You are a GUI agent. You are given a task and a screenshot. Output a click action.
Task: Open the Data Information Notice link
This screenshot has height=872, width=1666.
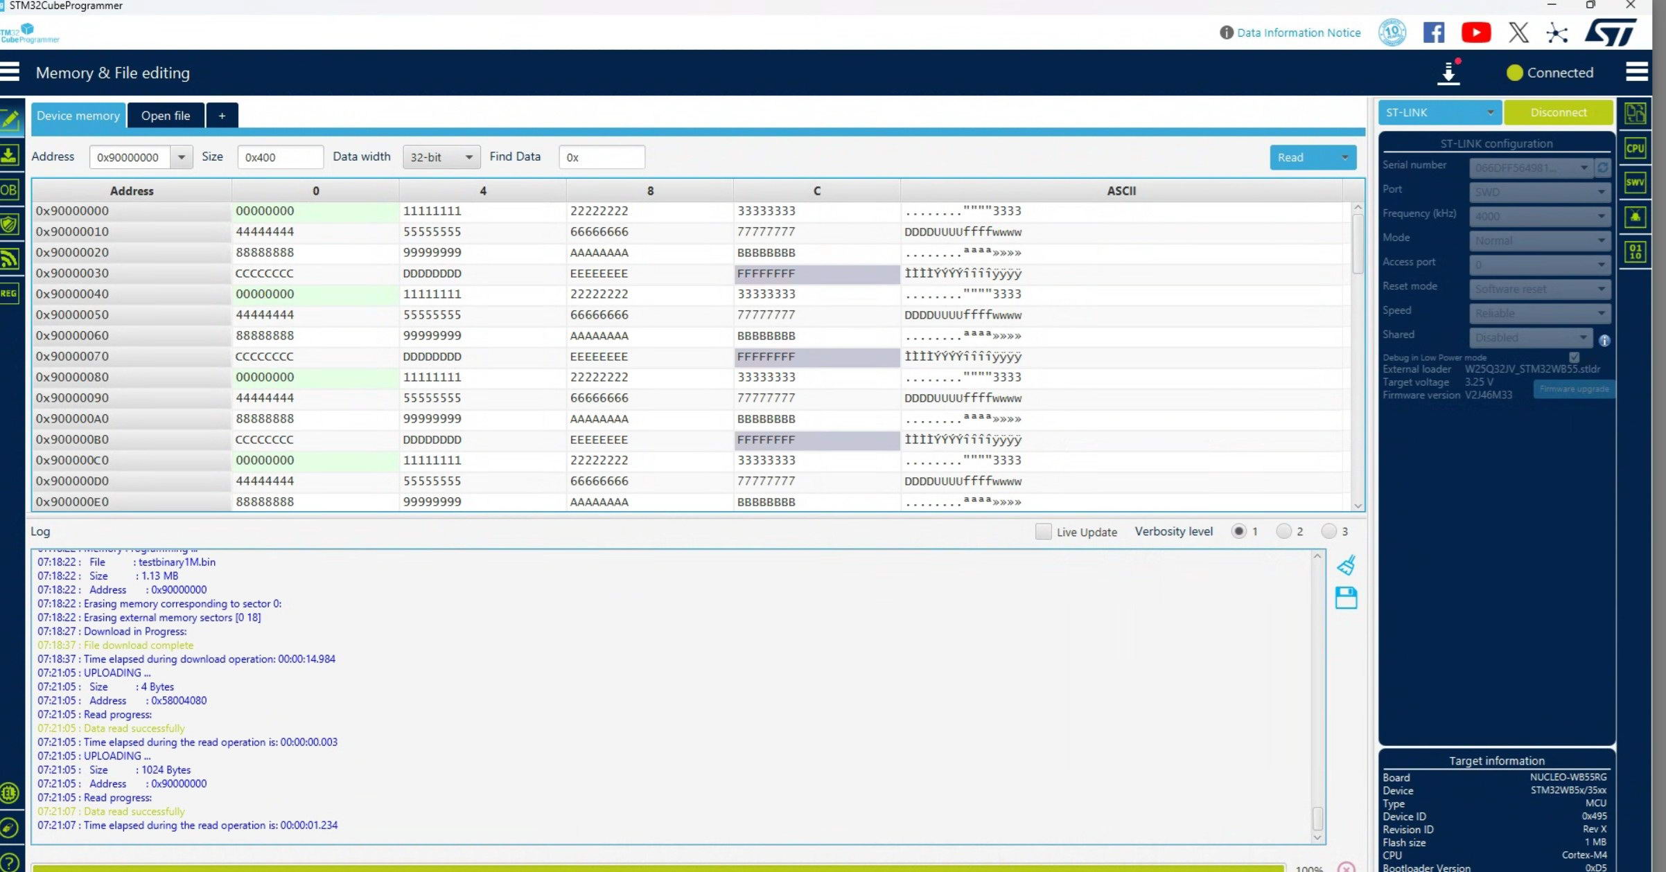click(1298, 33)
